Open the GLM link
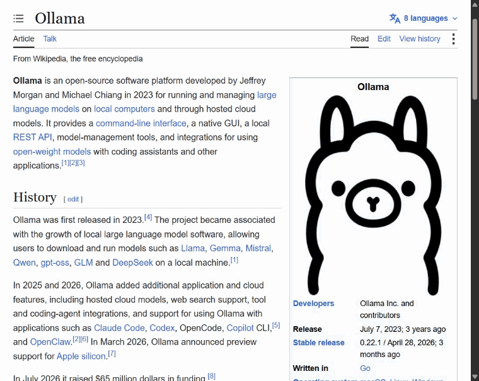 pos(83,263)
